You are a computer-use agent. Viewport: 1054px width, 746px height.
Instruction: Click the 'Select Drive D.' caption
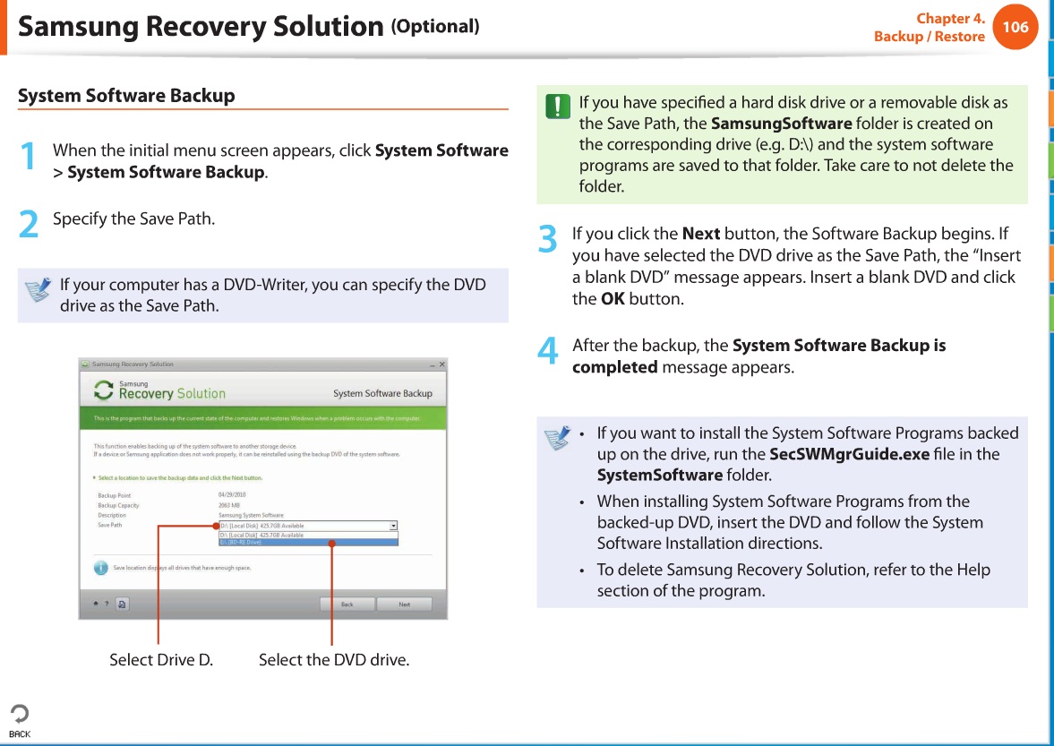click(x=161, y=660)
